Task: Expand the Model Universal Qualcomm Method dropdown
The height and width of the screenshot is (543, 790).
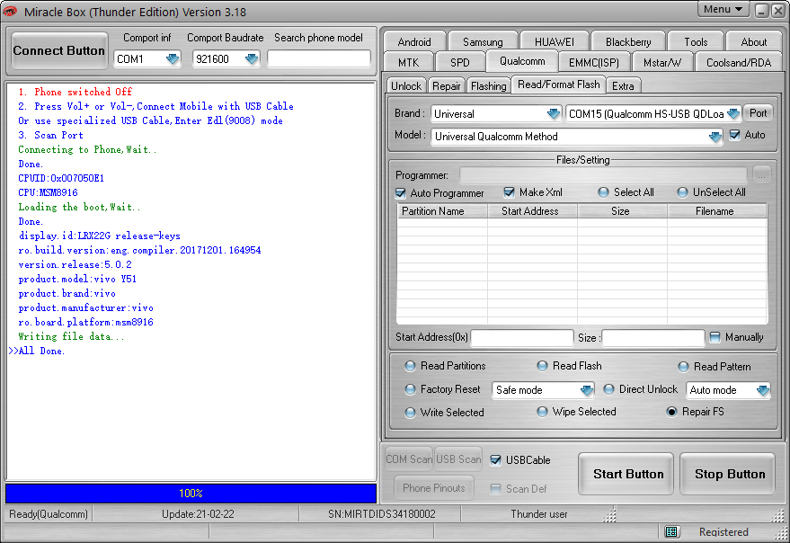Action: coord(715,137)
